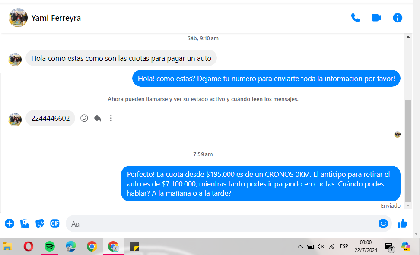Switch ESP keyboard input language
The width and height of the screenshot is (420, 255).
344,246
